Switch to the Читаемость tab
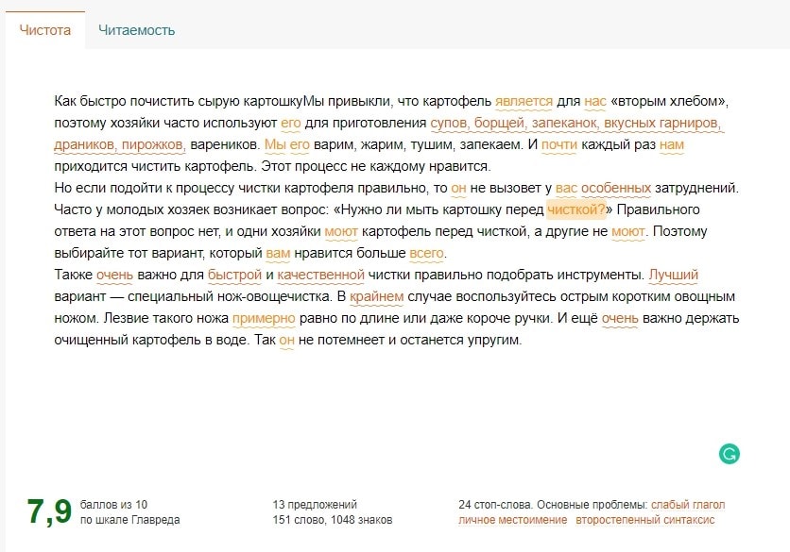Viewport: 790px width, 552px height. point(137,30)
